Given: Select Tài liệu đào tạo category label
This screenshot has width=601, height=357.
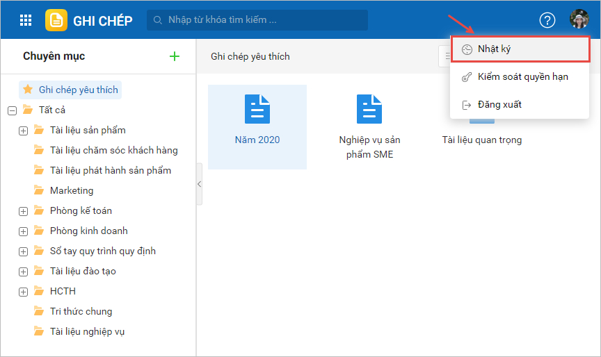Looking at the screenshot, I should click(x=83, y=272).
